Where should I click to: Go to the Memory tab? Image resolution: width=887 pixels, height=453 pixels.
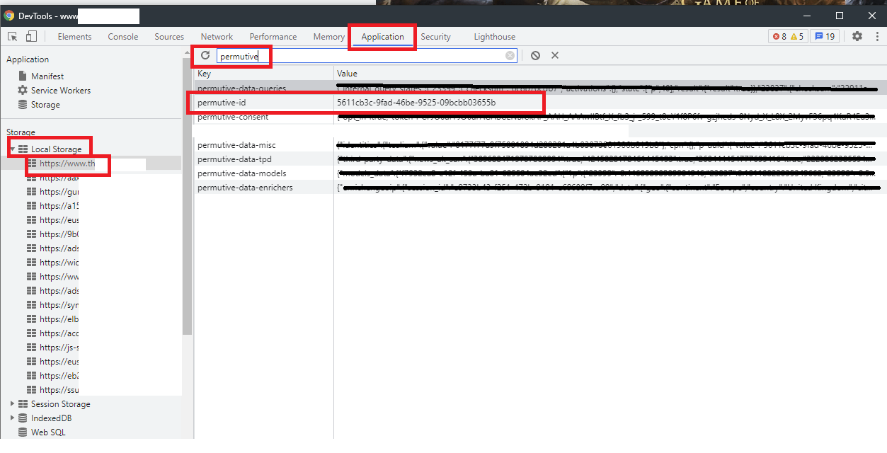pos(329,37)
